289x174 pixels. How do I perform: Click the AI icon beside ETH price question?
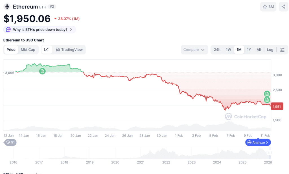tap(8, 30)
